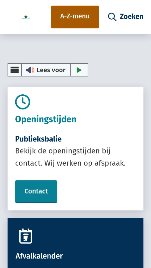Click the Lees voor toolbar

point(48,70)
